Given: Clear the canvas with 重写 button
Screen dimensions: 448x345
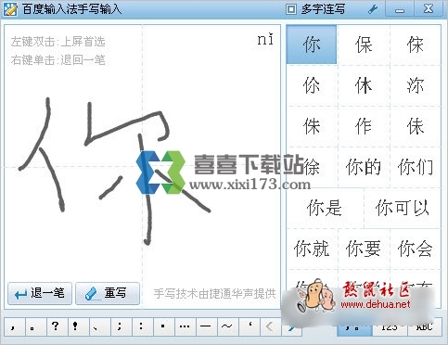Looking at the screenshot, I should (108, 293).
